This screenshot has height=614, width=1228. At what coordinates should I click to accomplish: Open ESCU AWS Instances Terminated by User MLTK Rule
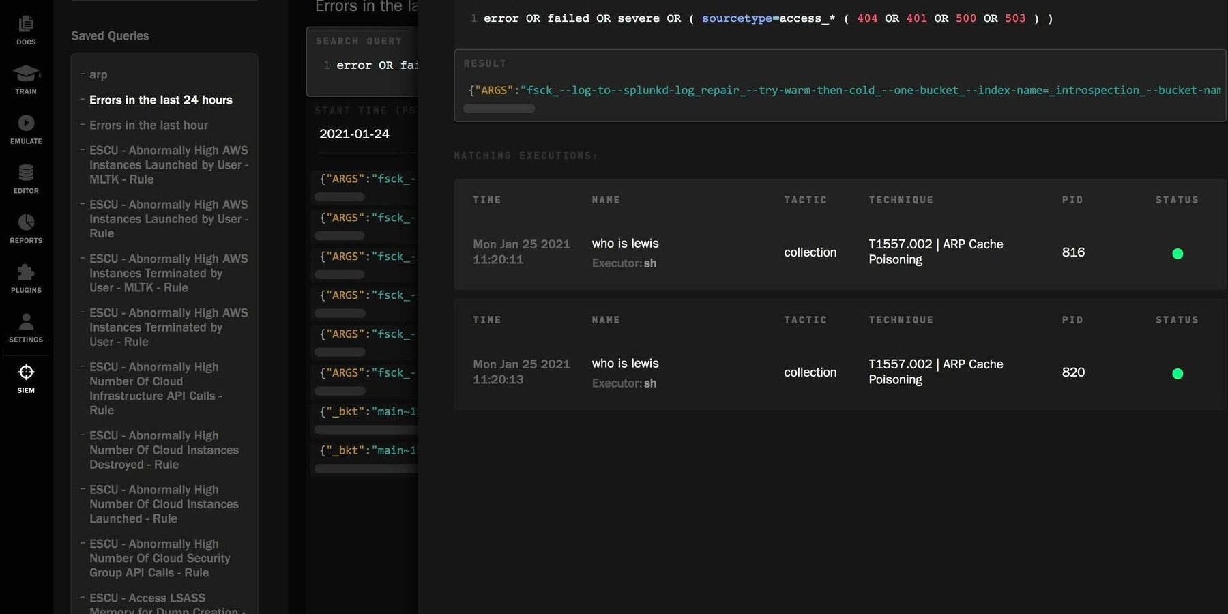[x=169, y=273]
